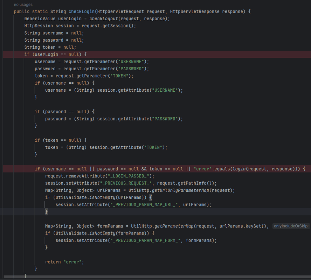Click the 'if (username == null)' condition
The image size is (311, 280).
[x=65, y=83]
